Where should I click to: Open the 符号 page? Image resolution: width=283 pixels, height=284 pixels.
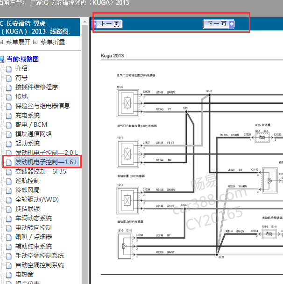[21, 78]
